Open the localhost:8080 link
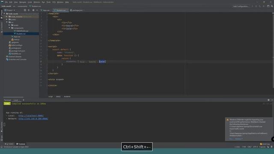 (31, 115)
